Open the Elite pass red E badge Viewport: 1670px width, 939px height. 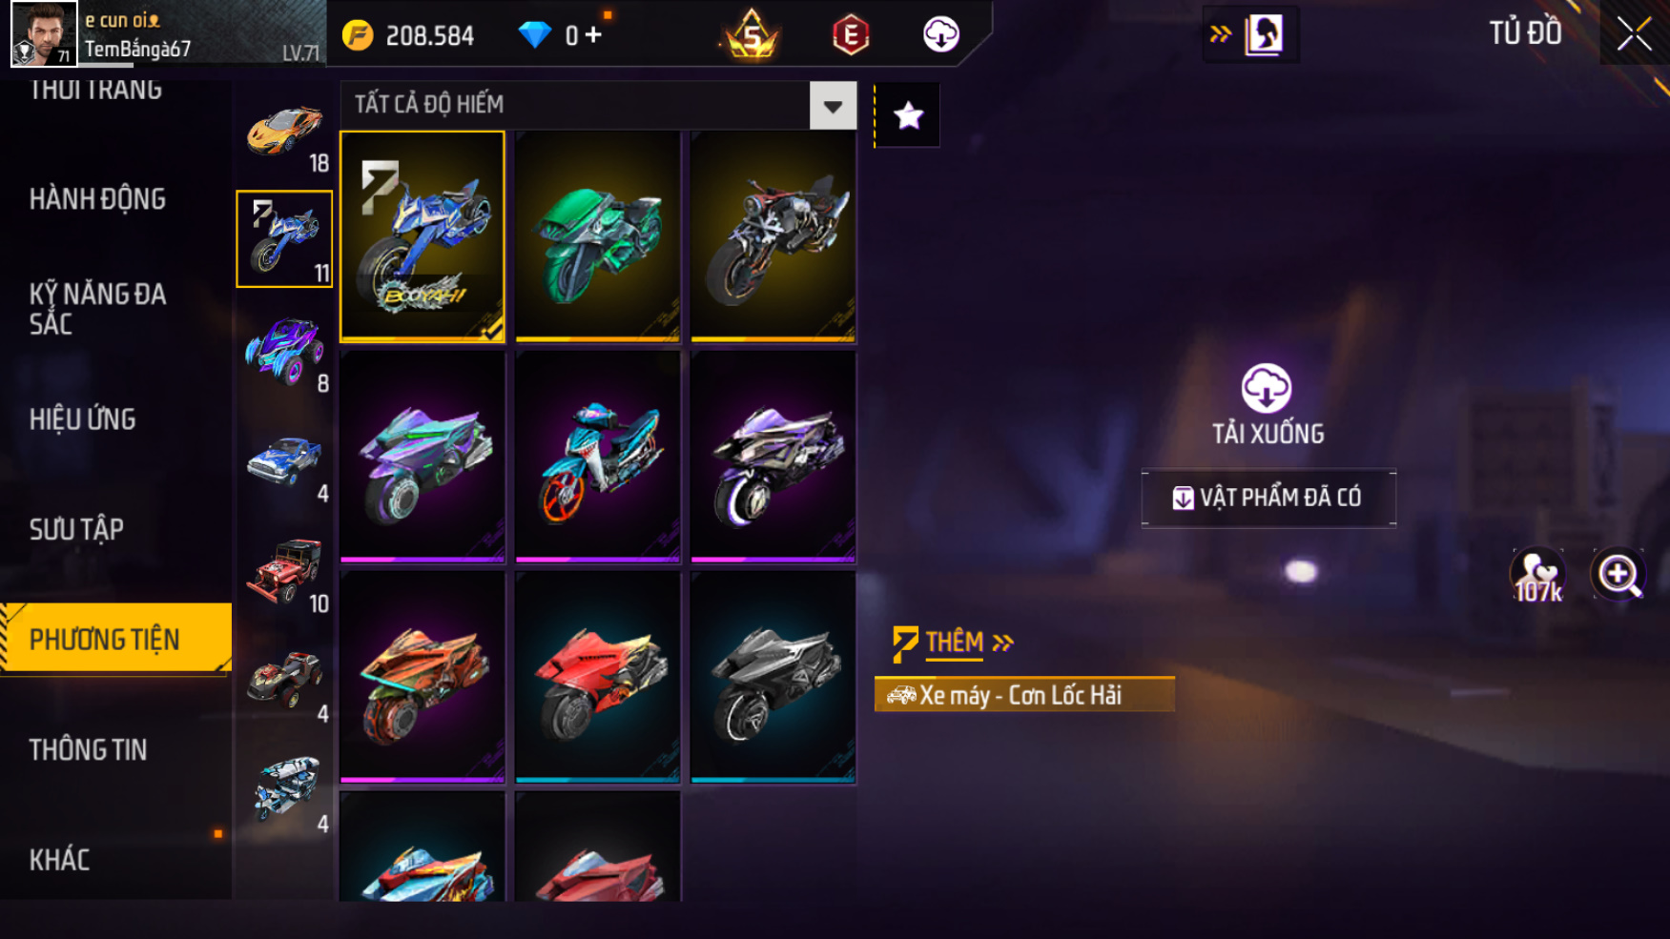point(850,35)
